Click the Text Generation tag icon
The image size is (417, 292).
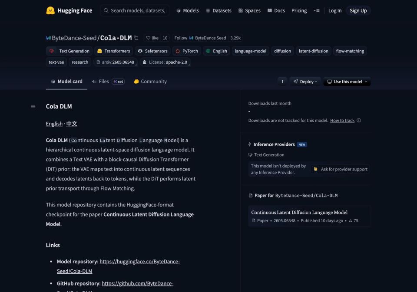tap(52, 51)
